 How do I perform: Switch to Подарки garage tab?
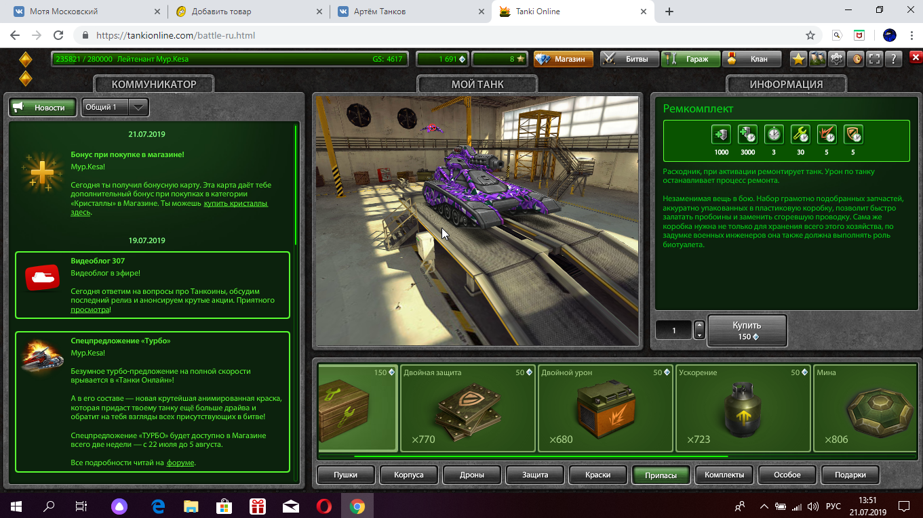click(x=850, y=475)
